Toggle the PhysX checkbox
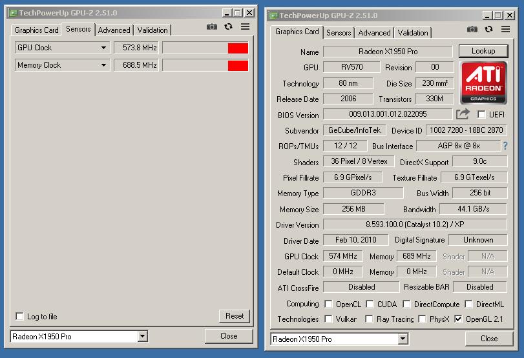The height and width of the screenshot is (358, 524). coord(422,319)
